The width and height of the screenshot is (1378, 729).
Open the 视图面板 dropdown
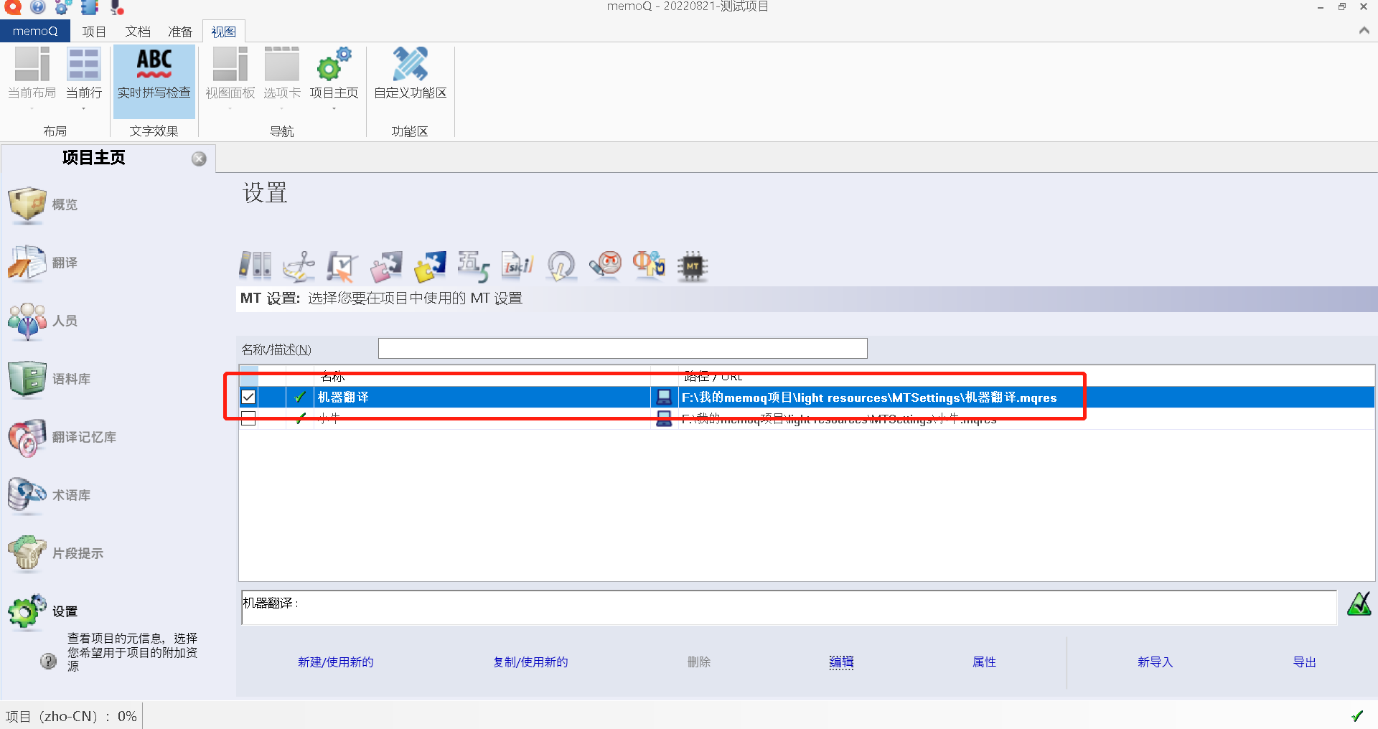[230, 79]
